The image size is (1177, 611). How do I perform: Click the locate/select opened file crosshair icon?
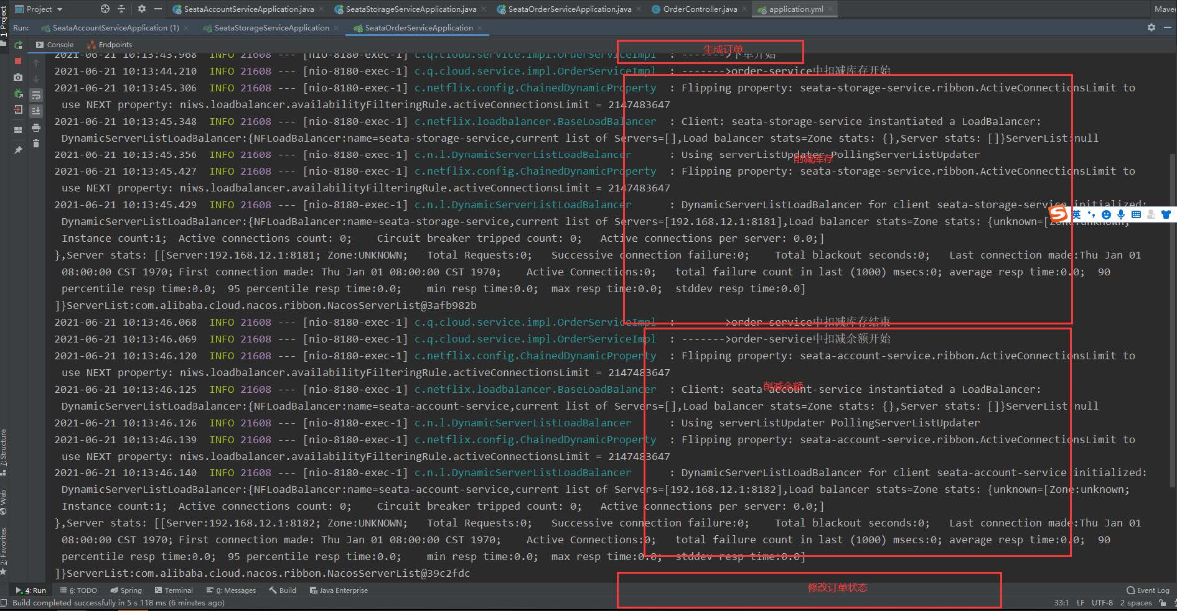tap(105, 9)
